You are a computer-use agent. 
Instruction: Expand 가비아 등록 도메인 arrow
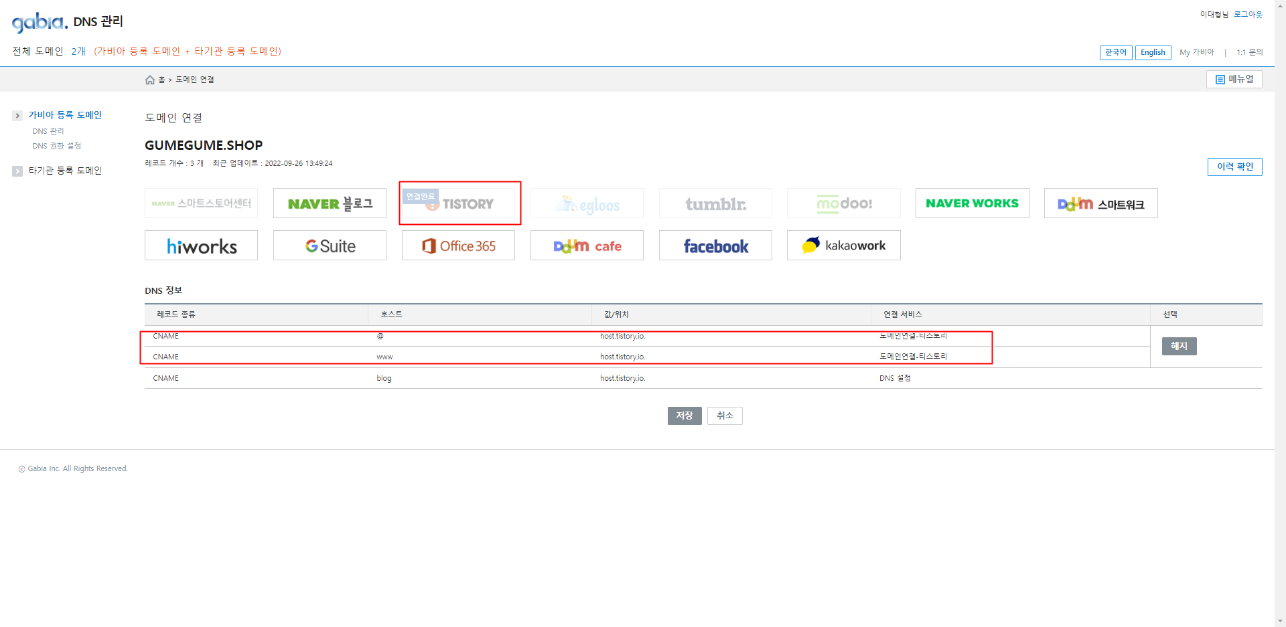tap(17, 116)
